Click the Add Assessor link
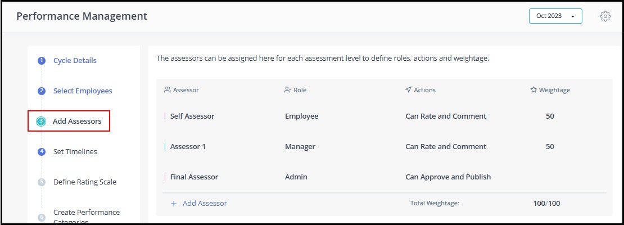The height and width of the screenshot is (225, 624). [205, 204]
